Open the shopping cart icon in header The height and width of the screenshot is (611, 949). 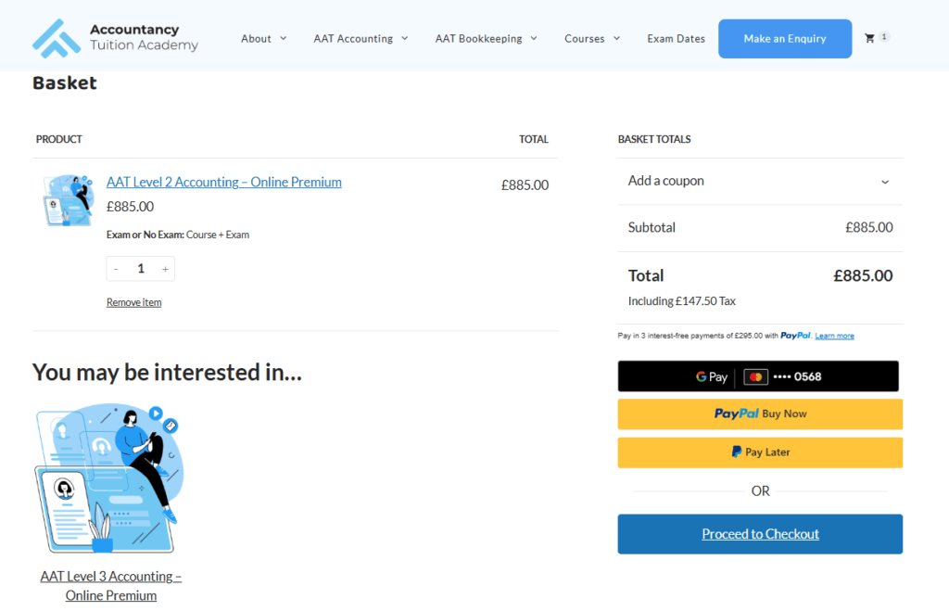coord(869,38)
